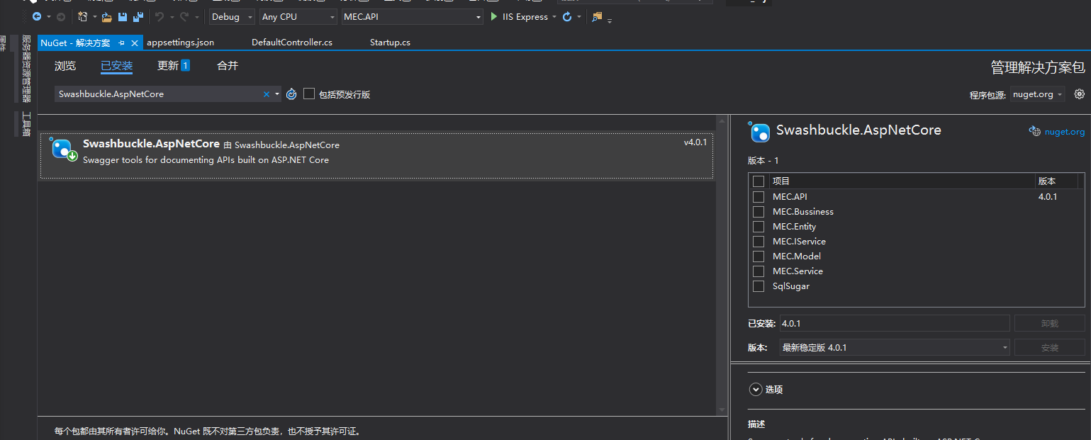The width and height of the screenshot is (1091, 440).
Task: Check the MEC.IService project checkbox
Action: point(759,242)
